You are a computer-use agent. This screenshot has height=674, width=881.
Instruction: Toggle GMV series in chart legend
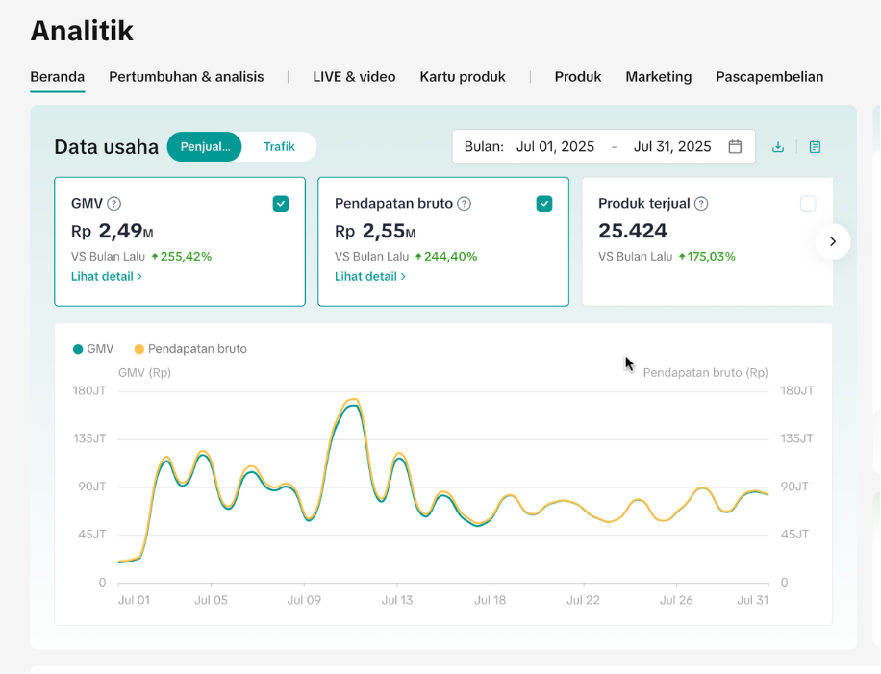point(93,349)
